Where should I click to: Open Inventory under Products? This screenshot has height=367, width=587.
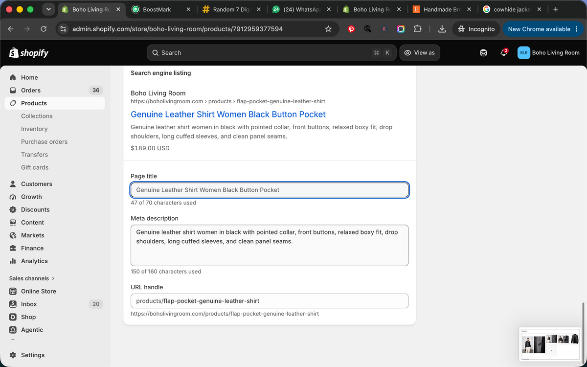coord(34,129)
